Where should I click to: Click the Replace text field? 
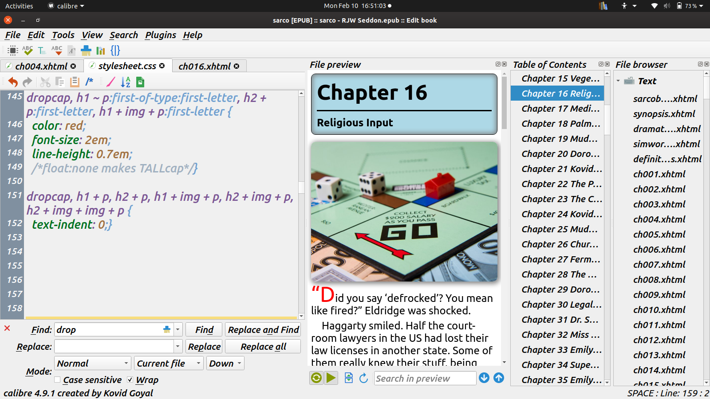[x=114, y=346]
